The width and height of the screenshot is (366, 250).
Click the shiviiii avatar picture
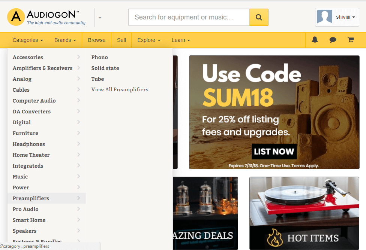point(324,16)
